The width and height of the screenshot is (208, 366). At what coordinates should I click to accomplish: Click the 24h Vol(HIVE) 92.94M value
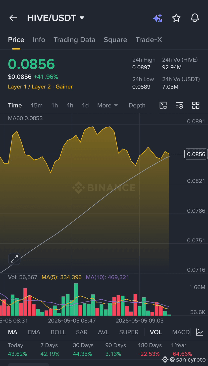[x=172, y=67]
